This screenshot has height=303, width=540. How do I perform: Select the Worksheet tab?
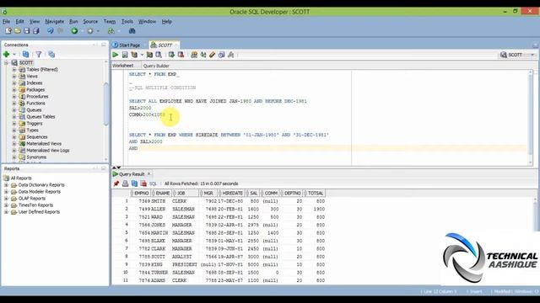click(122, 66)
